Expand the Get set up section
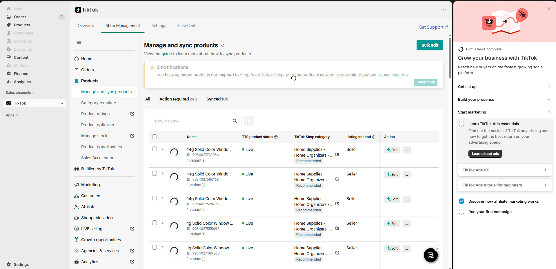The height and width of the screenshot is (269, 556). 504,87
